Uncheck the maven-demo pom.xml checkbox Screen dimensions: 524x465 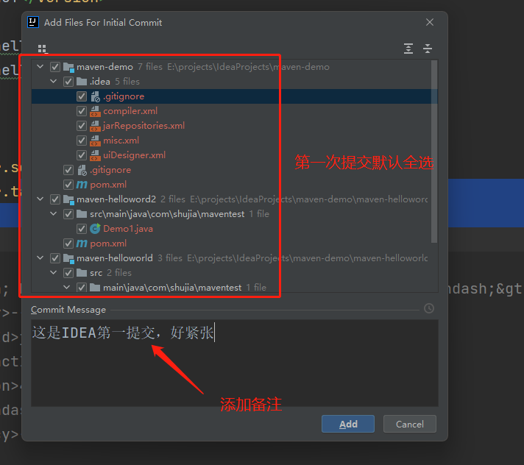coord(68,185)
